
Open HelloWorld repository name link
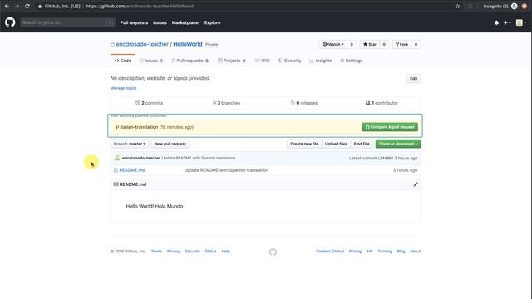(x=188, y=44)
